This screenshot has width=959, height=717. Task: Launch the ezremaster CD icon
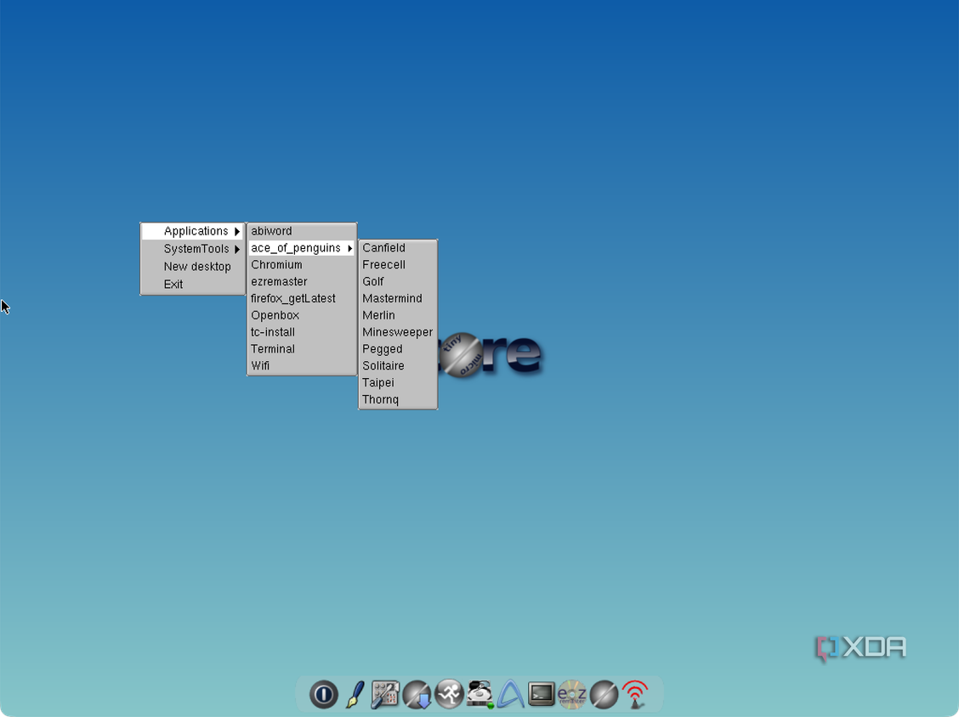(572, 694)
